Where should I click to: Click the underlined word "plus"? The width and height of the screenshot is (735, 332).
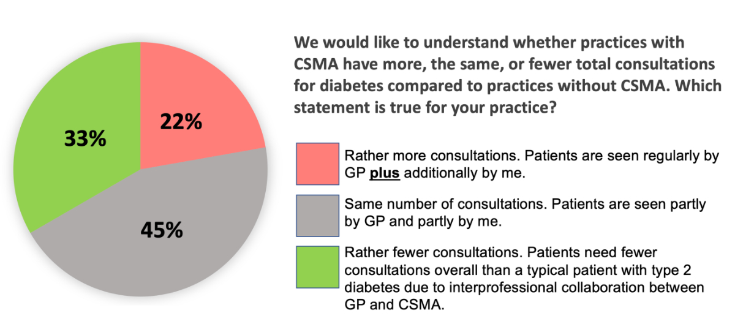385,173
